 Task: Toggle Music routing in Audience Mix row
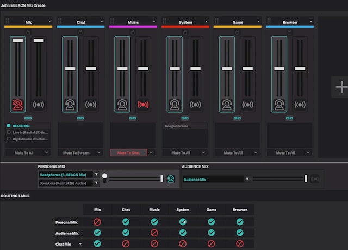(154, 233)
